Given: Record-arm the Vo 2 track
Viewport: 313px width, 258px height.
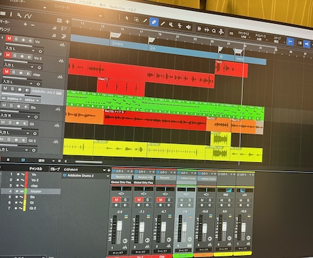Looking at the screenshot, I should (x=22, y=56).
